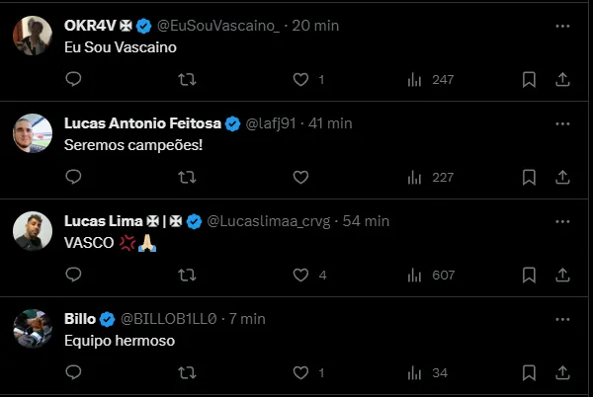The image size is (593, 397).
Task: Click Lucas Lima's avatar
Action: 32,232
